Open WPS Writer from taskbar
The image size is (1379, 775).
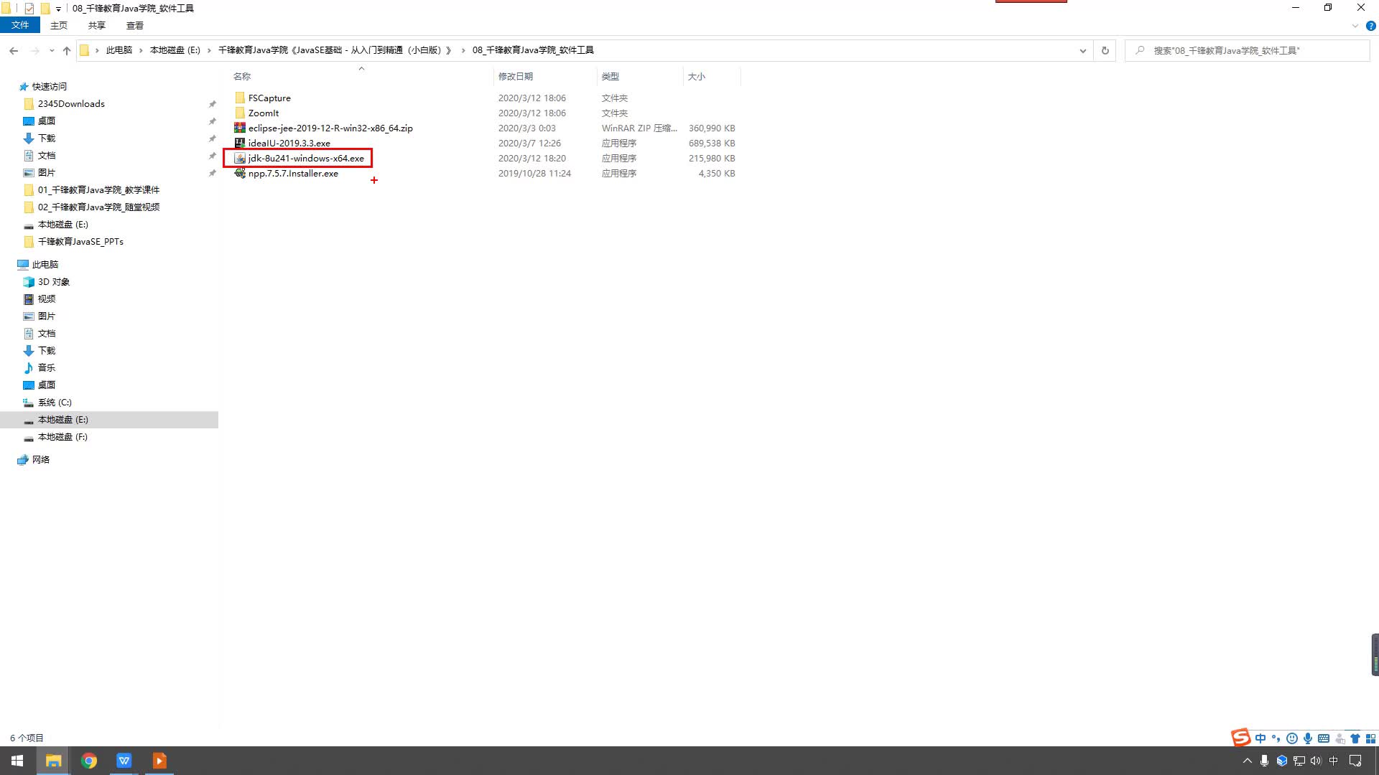(124, 761)
